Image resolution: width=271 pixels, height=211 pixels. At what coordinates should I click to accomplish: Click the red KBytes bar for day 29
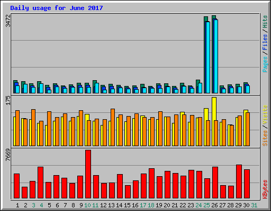[239, 181]
